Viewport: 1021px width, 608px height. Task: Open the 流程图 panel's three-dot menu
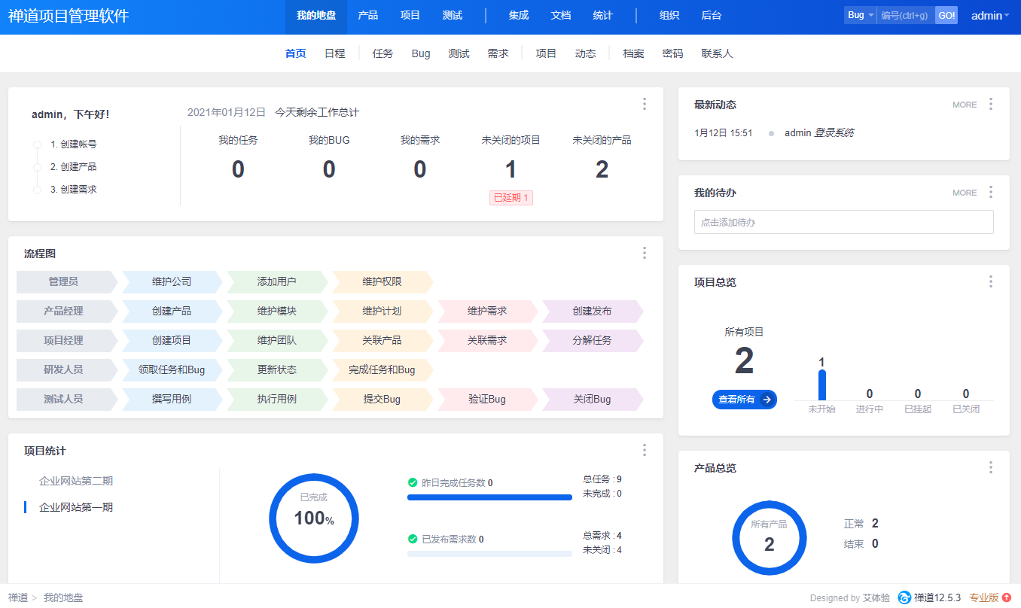644,253
